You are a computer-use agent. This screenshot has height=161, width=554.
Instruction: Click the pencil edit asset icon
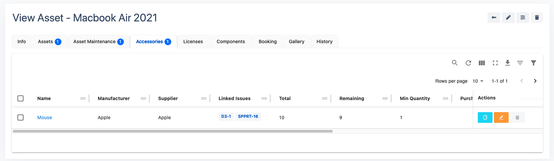(508, 18)
